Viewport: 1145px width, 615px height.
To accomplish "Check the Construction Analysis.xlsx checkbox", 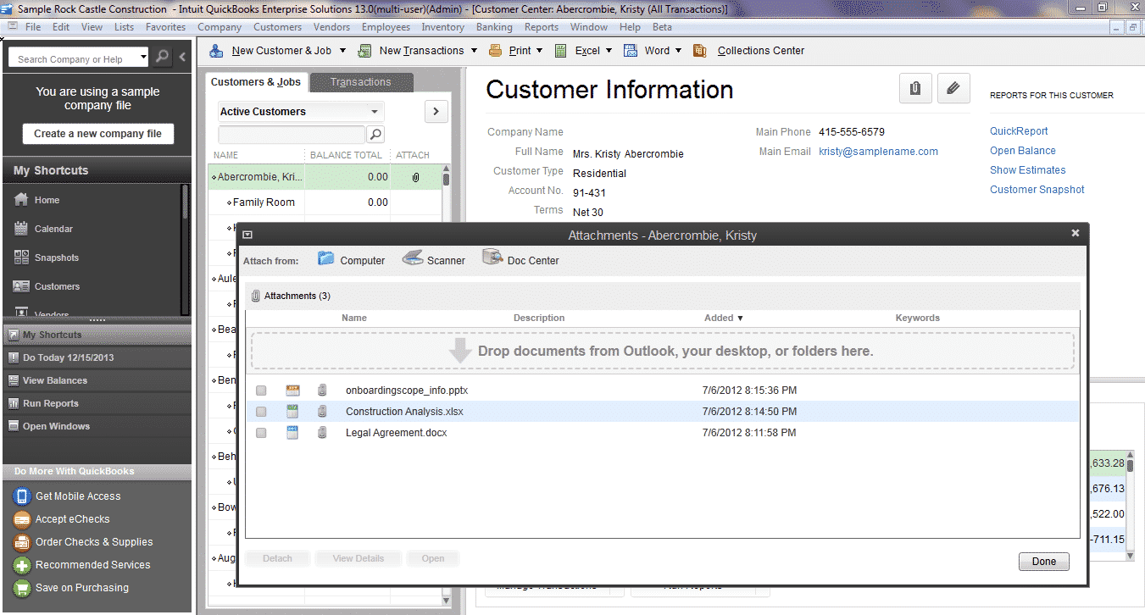I will [261, 412].
